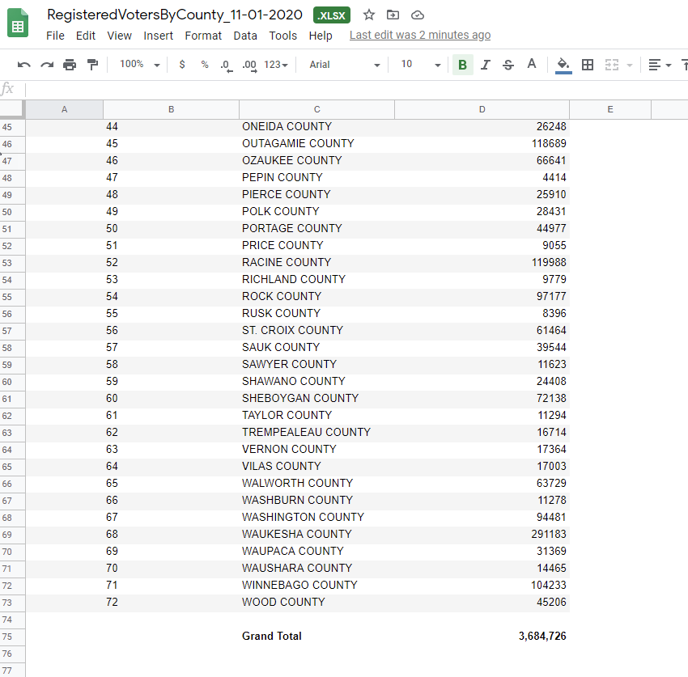Select column A header
This screenshot has height=677, width=688.
pyautogui.click(x=65, y=109)
